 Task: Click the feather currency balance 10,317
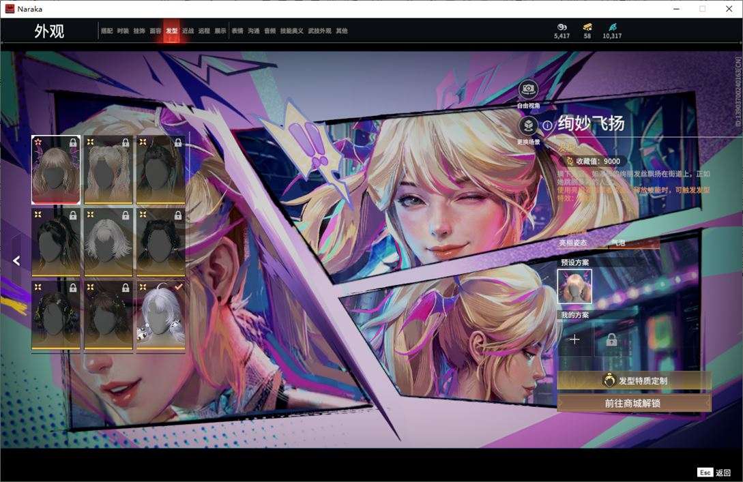coord(612,31)
